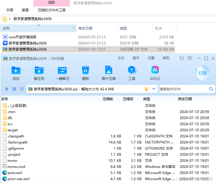Click the zip archive icon in Explorer list
The image size is (216, 183).
coord(5,49)
